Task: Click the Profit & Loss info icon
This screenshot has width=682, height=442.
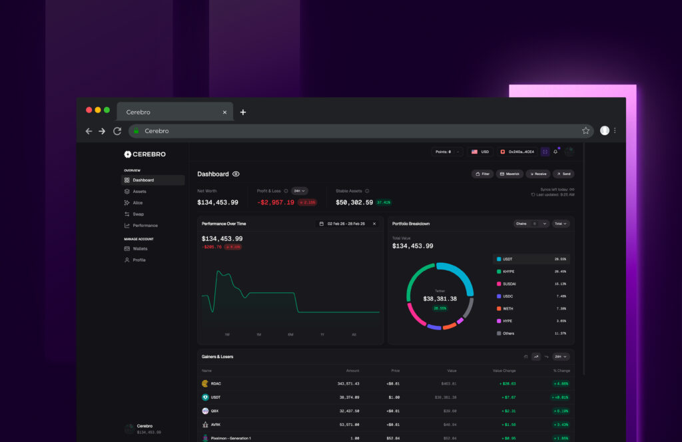Action: point(286,191)
